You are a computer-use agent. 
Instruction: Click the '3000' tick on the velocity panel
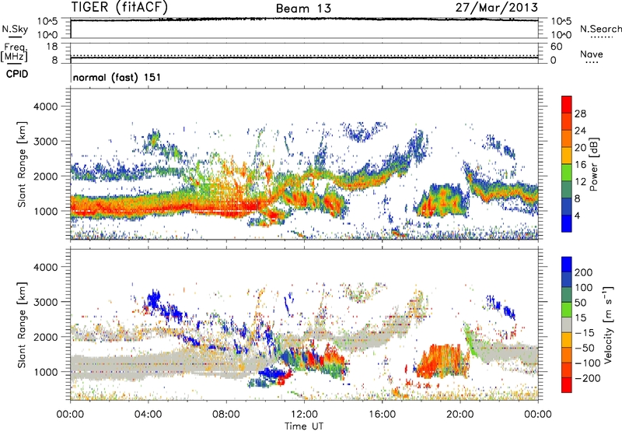point(46,302)
